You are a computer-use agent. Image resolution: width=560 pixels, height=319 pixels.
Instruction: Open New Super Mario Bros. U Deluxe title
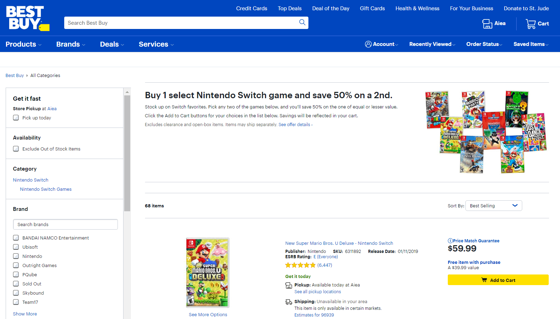339,243
